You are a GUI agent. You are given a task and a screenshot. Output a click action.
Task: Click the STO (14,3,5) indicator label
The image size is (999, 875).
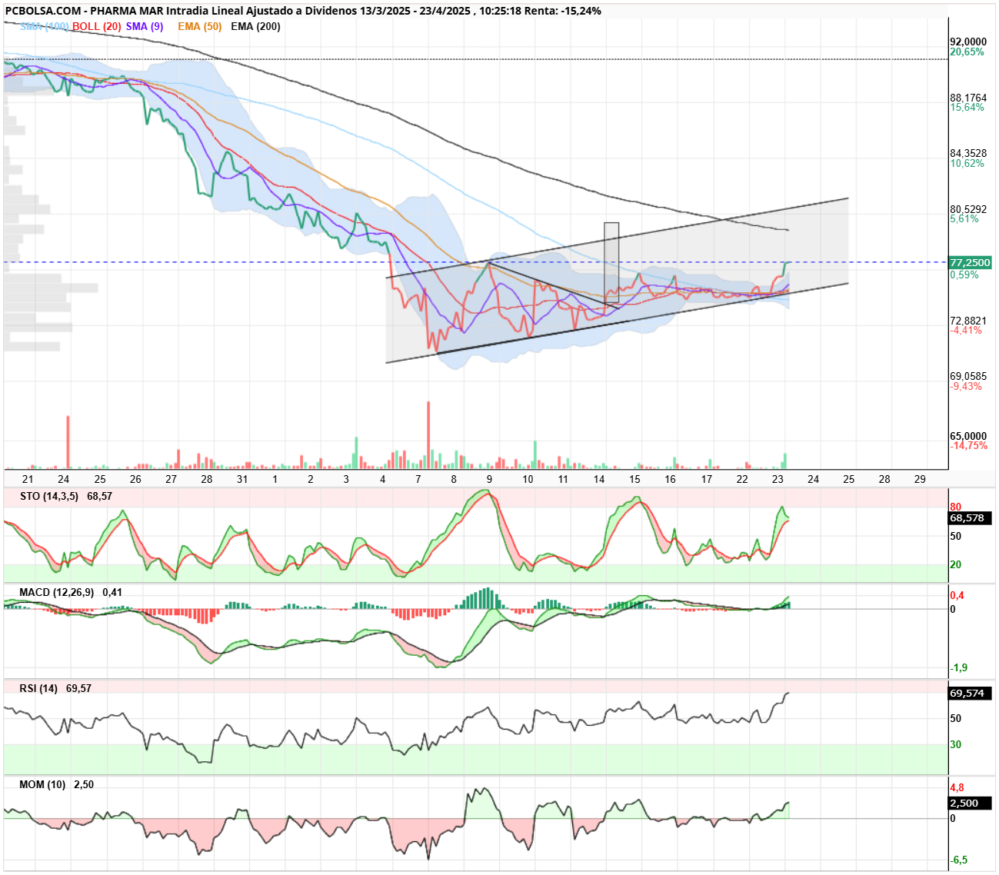[49, 496]
